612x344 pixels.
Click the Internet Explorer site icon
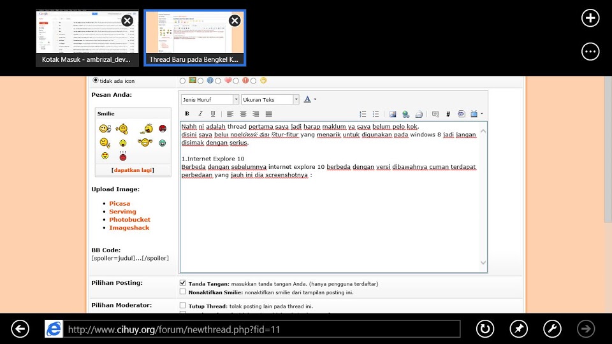coord(54,329)
